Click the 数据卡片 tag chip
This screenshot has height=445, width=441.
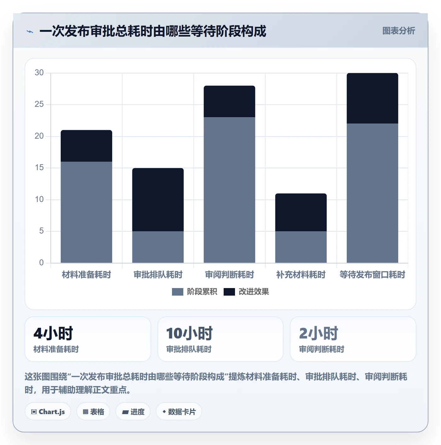[179, 412]
